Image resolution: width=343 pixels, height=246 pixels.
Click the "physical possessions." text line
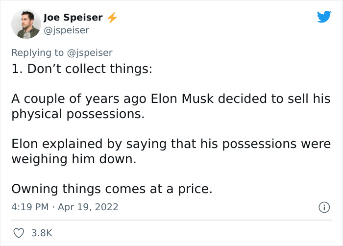click(x=78, y=114)
